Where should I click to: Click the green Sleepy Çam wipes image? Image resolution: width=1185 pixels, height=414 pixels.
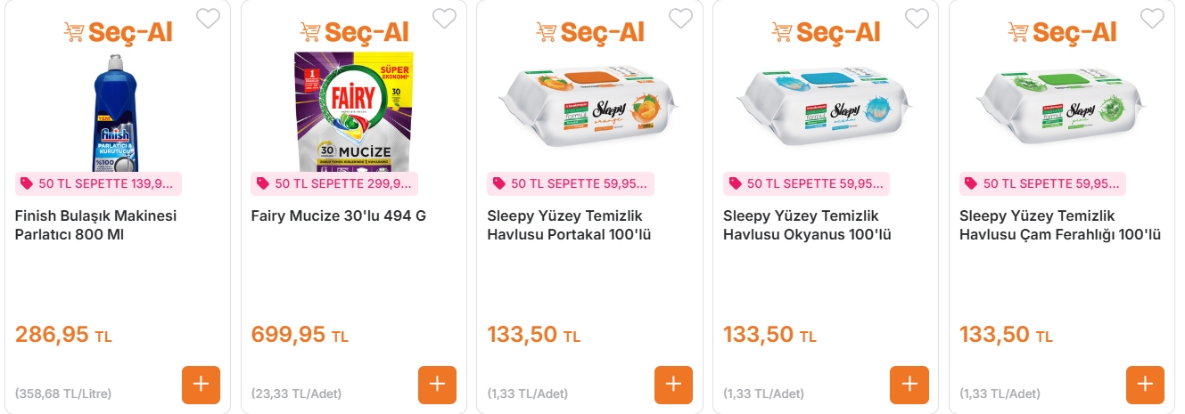tap(1061, 105)
